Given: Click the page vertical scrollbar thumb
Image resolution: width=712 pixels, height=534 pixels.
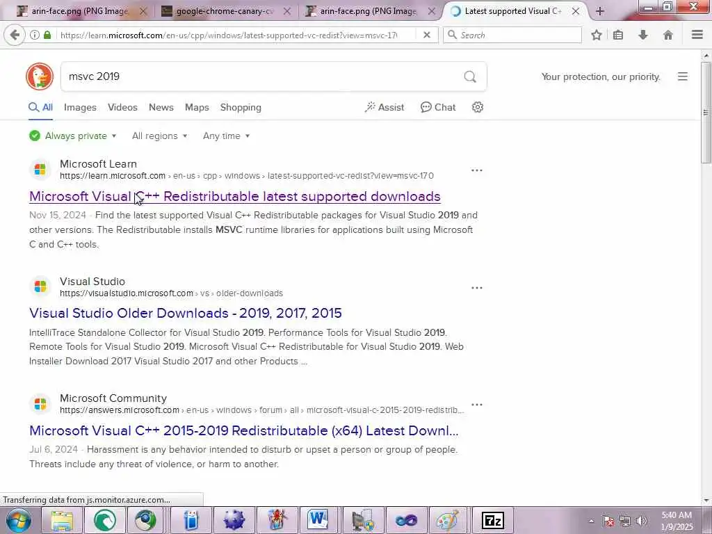Looking at the screenshot, I should (706, 112).
